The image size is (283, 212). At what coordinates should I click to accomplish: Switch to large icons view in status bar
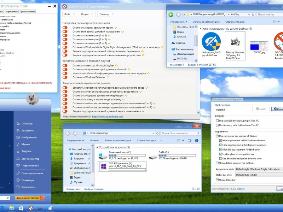click(x=198, y=189)
